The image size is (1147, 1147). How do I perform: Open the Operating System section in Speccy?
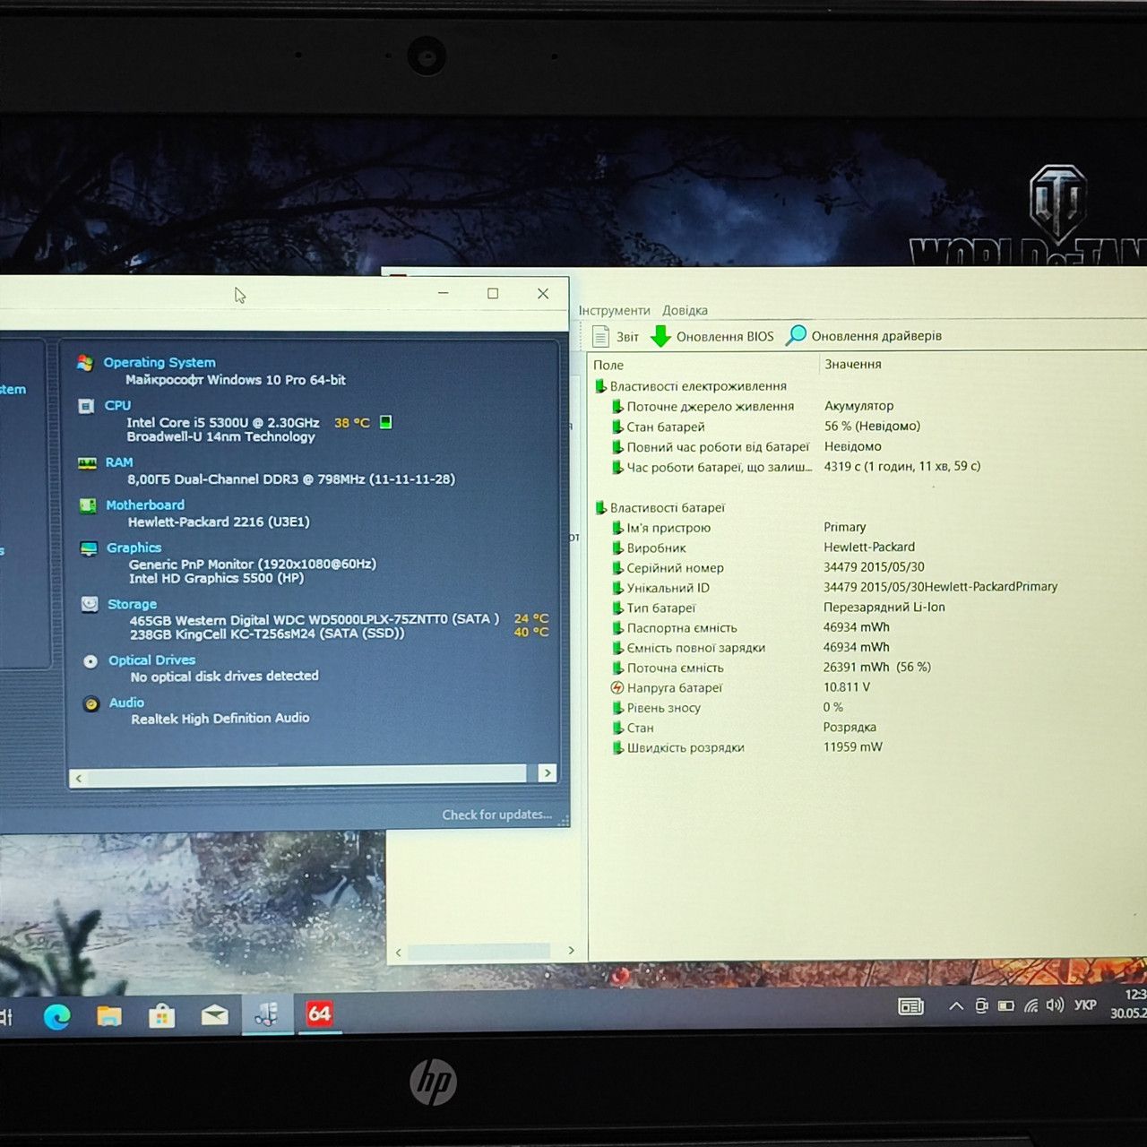point(160,362)
